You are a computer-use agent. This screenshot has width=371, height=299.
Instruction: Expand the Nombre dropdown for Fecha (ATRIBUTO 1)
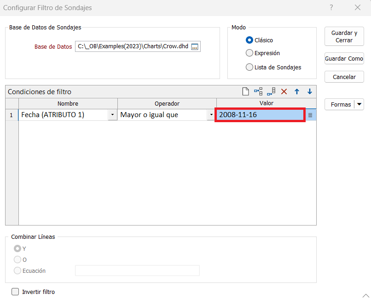(112, 115)
